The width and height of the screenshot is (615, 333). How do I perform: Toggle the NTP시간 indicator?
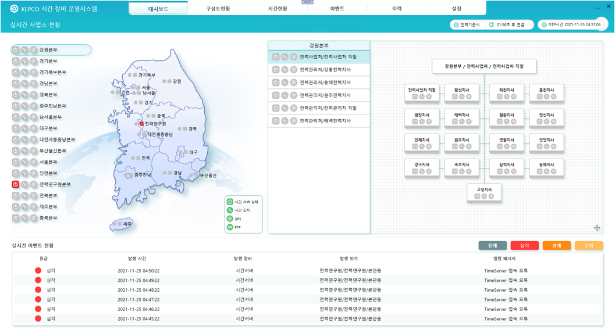tap(544, 25)
